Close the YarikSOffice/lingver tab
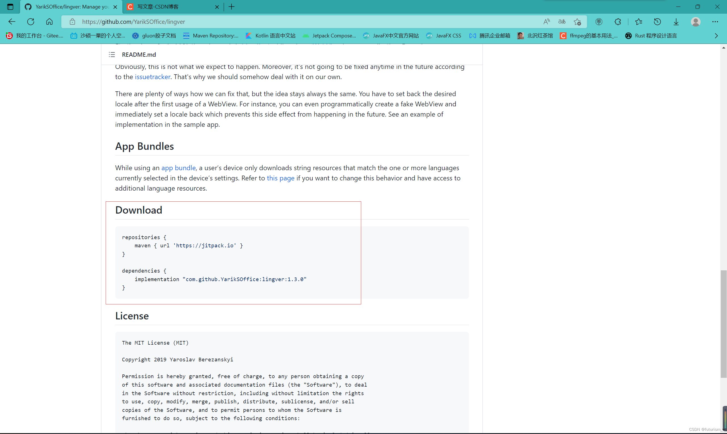 115,7
